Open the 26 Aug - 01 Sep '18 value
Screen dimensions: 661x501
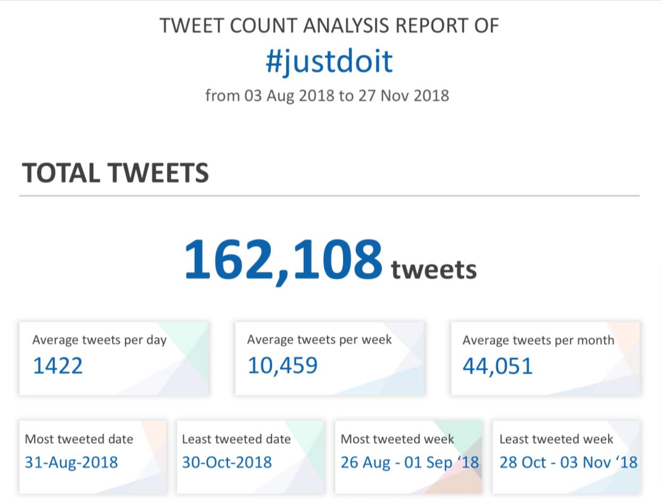[x=410, y=462]
